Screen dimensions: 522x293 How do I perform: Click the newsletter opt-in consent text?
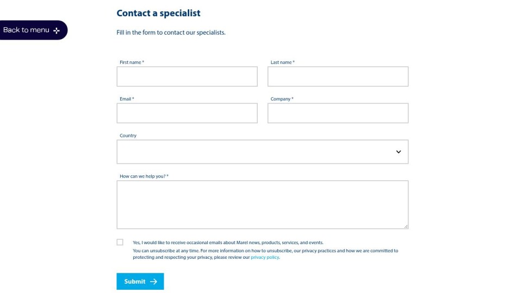point(228,243)
